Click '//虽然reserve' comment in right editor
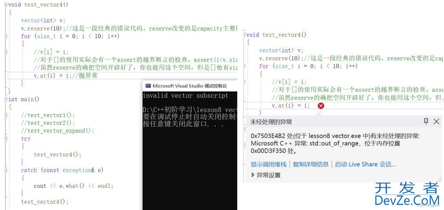 tap(357, 98)
